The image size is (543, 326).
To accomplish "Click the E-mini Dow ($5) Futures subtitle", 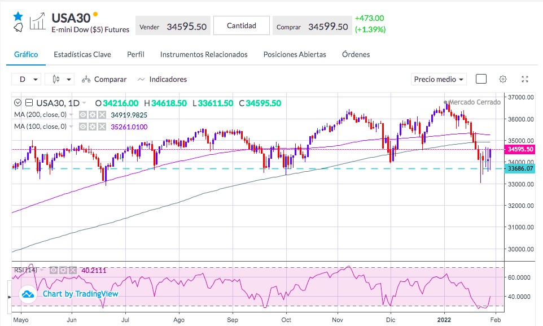I will click(x=90, y=30).
